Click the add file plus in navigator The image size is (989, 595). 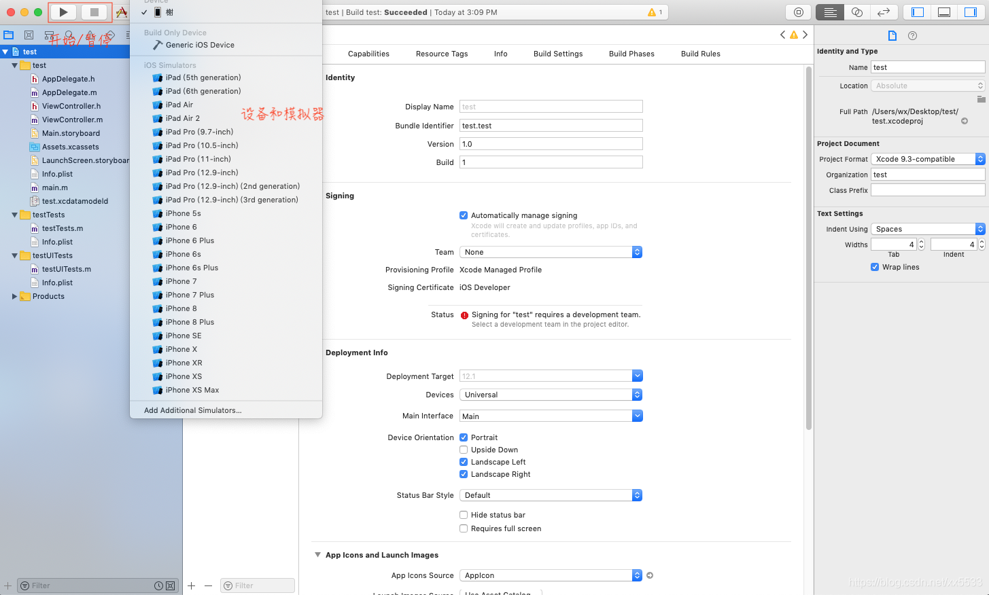click(8, 585)
